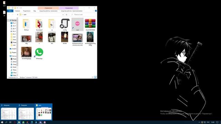Open quick access toolbar customize dropdown
Image resolution: width=221 pixels, height=124 pixels.
(x=17, y=8)
